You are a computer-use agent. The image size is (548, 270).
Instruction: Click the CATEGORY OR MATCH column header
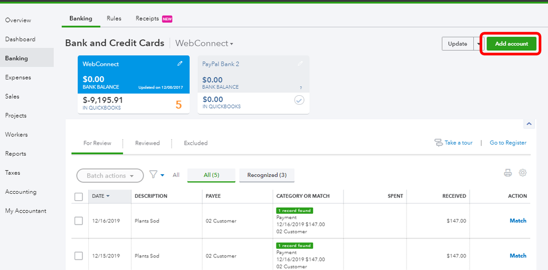[x=303, y=196]
